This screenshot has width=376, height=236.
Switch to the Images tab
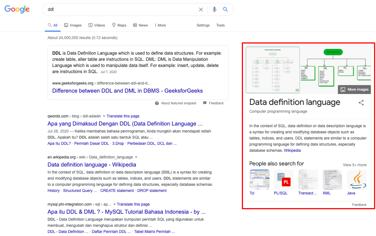[73, 25]
